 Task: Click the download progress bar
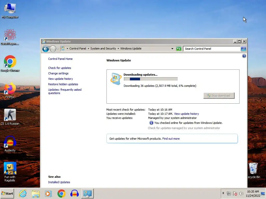coord(151,79)
